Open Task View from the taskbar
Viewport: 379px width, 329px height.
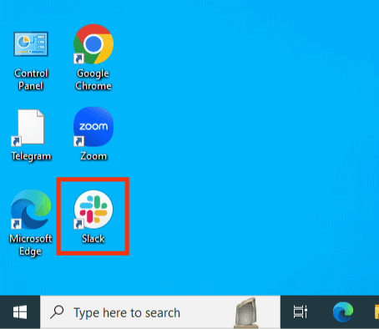(x=301, y=312)
